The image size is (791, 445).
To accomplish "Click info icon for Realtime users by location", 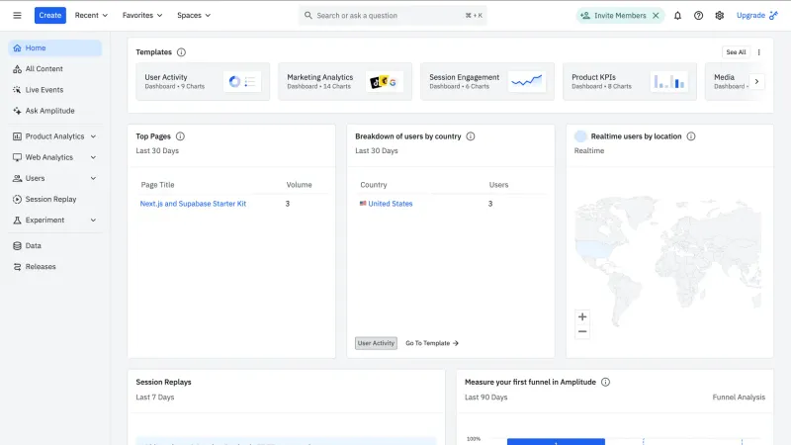I will pyautogui.click(x=690, y=136).
